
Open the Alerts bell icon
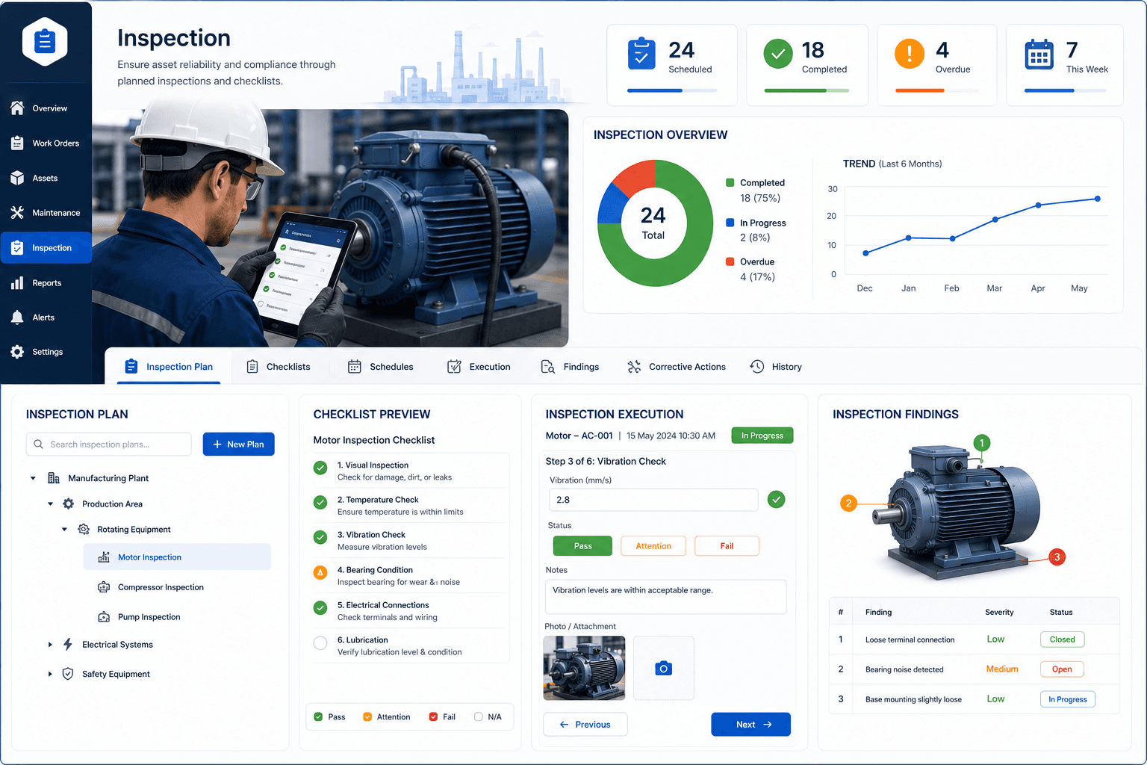click(x=17, y=318)
